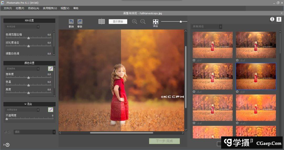Open the all presets (所有预设) dropdown

pos(207,27)
